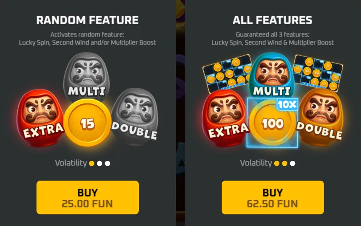Click the ALL FEATURES heading
This screenshot has height=226, width=361.
(272, 20)
